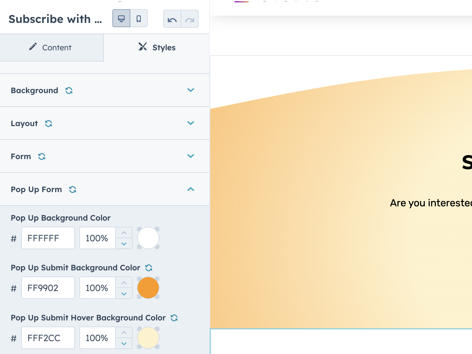The width and height of the screenshot is (472, 354).
Task: Decrease Pop Up Submit Hover opacity
Action: (x=124, y=344)
